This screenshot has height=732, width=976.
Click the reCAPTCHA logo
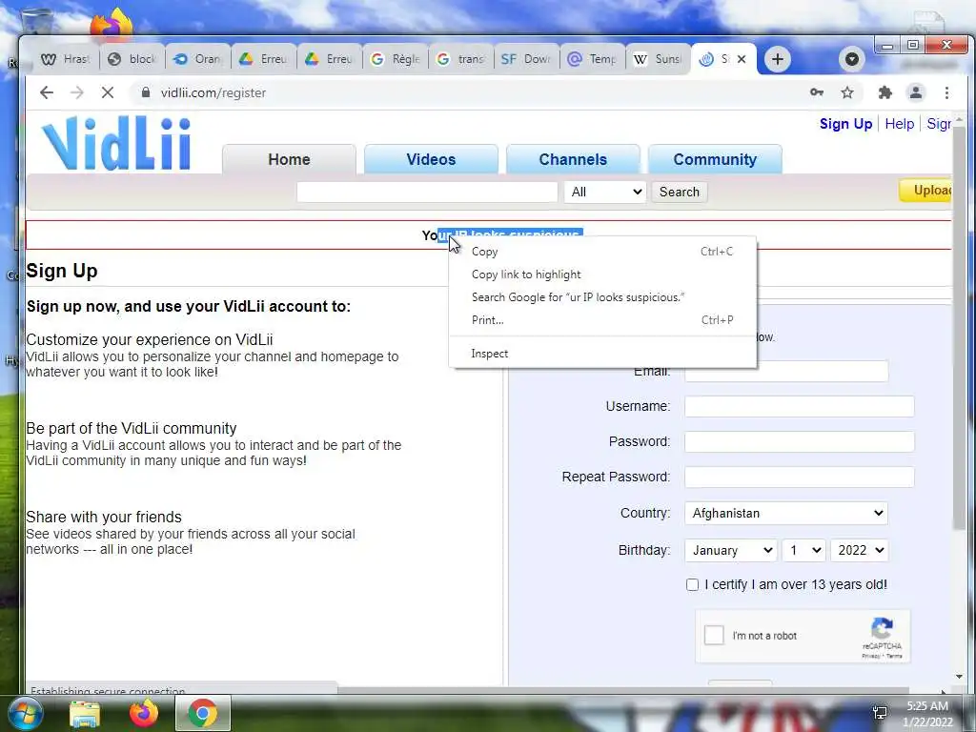pos(882,628)
